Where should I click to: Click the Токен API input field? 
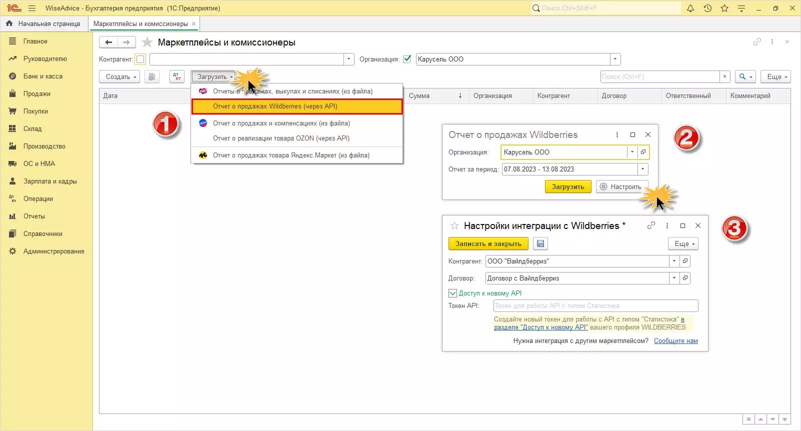tap(595, 305)
